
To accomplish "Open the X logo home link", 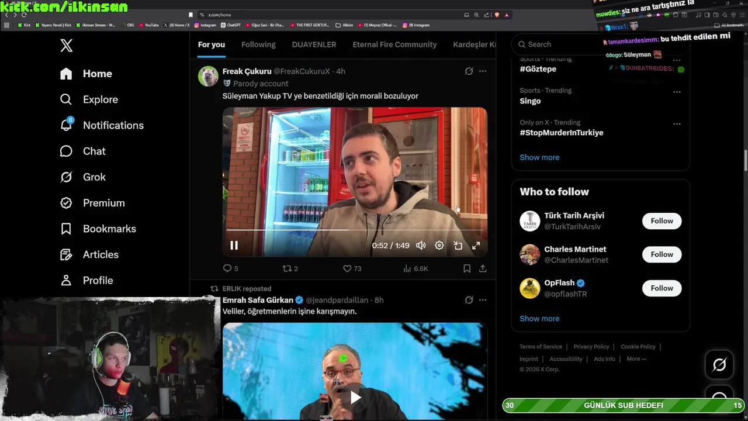I will (67, 45).
